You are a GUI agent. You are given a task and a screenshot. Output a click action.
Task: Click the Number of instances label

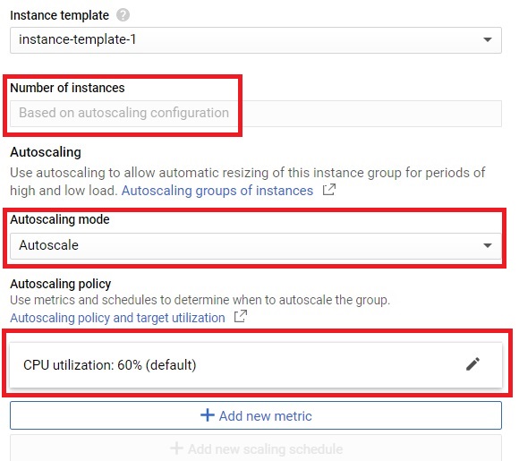[x=67, y=88]
